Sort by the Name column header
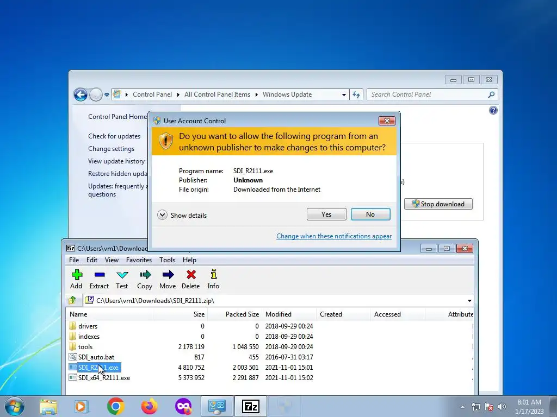557x417 pixels. tap(109, 314)
